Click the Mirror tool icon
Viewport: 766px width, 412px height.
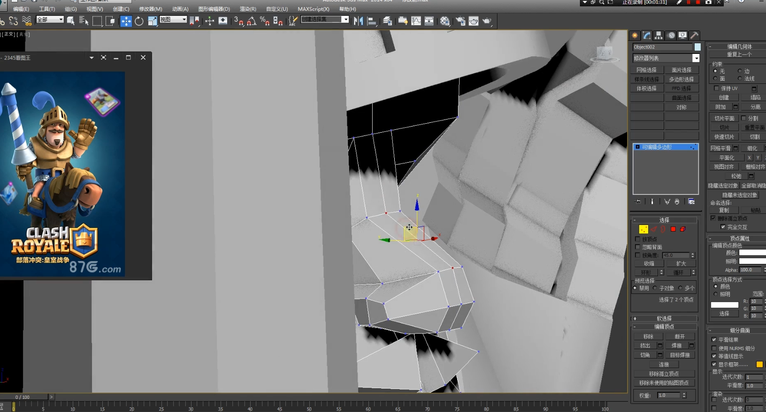(x=359, y=21)
